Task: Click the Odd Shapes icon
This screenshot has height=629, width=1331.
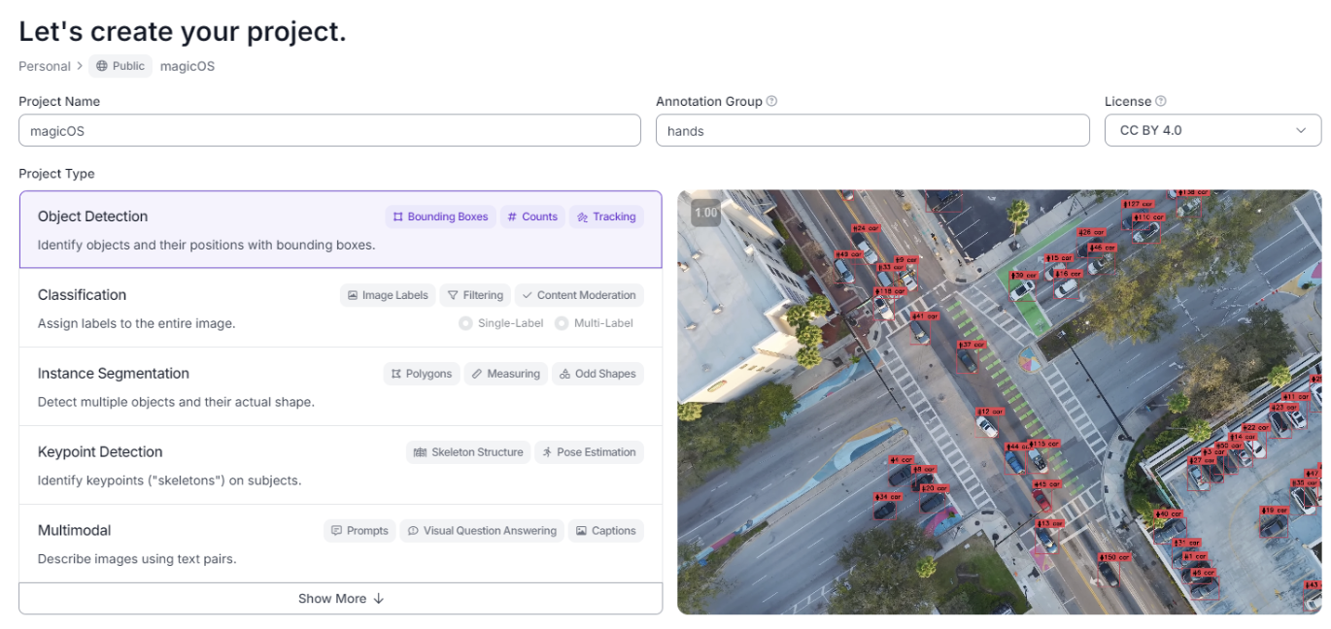Action: pyautogui.click(x=597, y=374)
